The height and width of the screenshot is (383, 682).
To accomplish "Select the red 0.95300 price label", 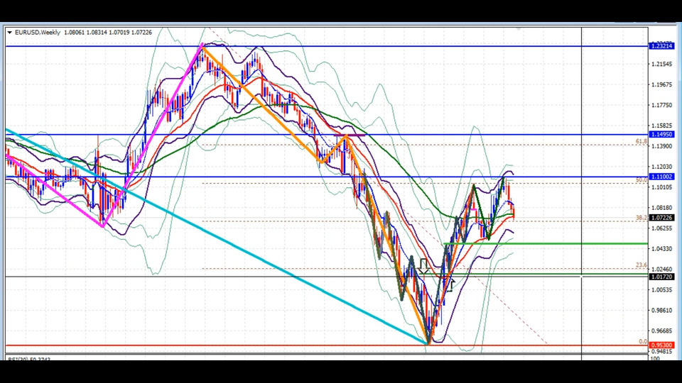I will click(x=661, y=345).
